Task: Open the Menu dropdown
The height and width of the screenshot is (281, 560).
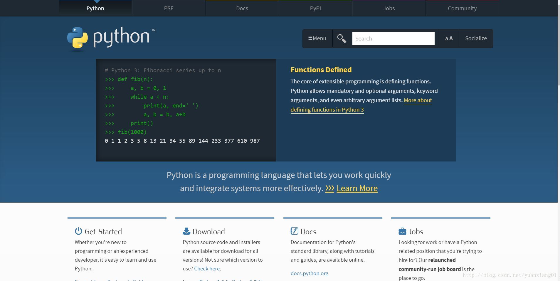Action: tap(317, 38)
